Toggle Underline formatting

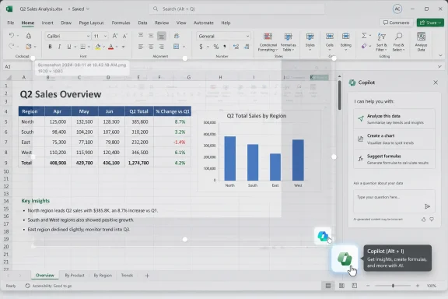pos(69,47)
